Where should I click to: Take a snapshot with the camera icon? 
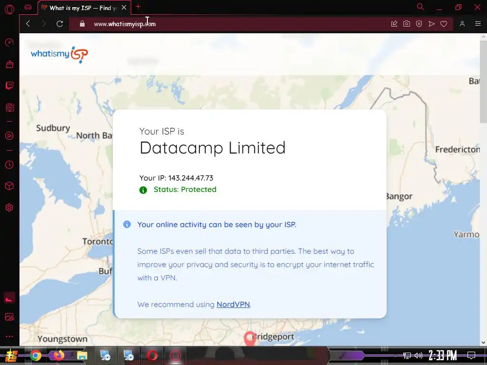pyautogui.click(x=407, y=24)
